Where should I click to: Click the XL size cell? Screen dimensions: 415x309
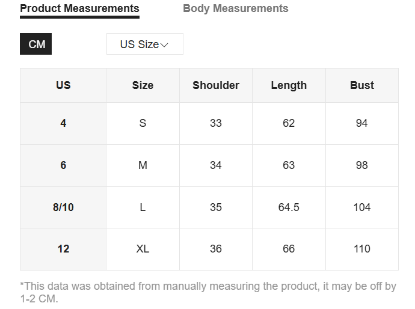pos(143,249)
